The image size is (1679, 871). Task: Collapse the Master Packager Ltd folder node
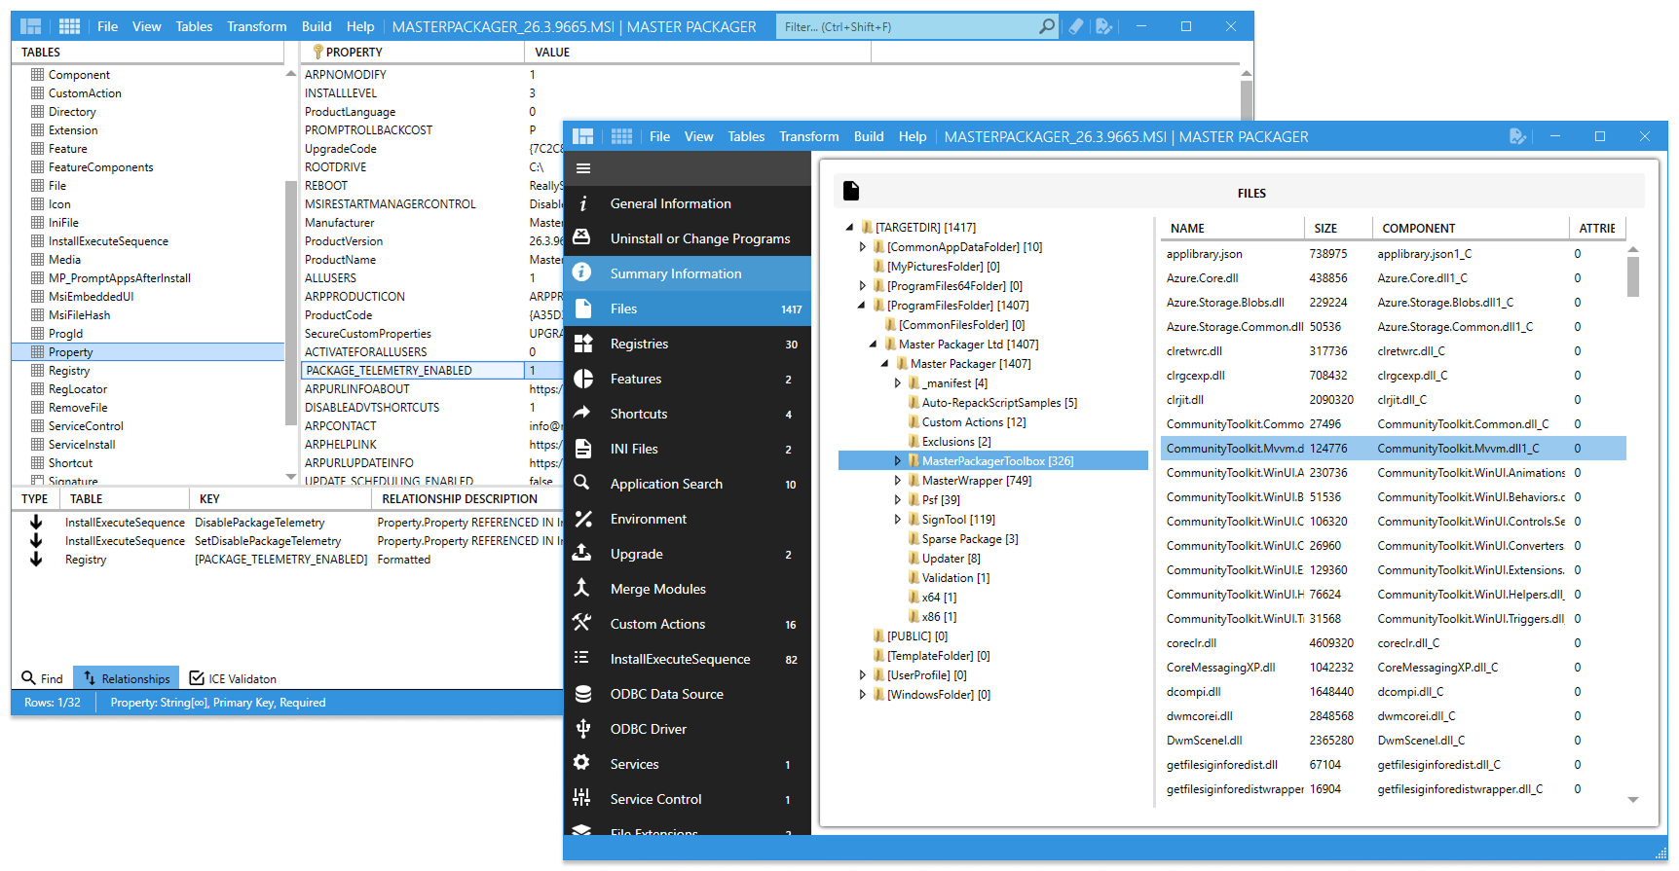[874, 345]
